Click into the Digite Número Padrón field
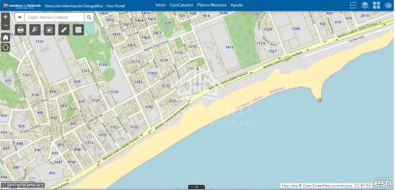 click(x=54, y=17)
